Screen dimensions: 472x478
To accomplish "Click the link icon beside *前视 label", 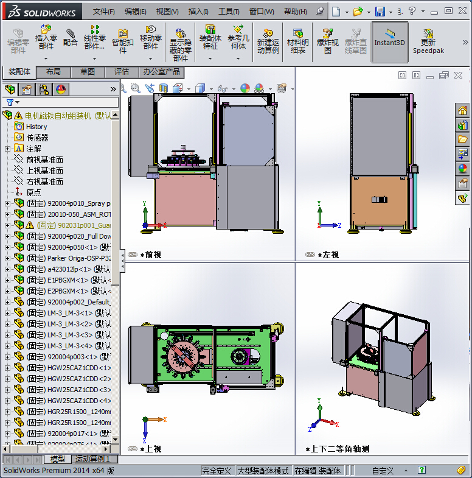I will 133,255.
